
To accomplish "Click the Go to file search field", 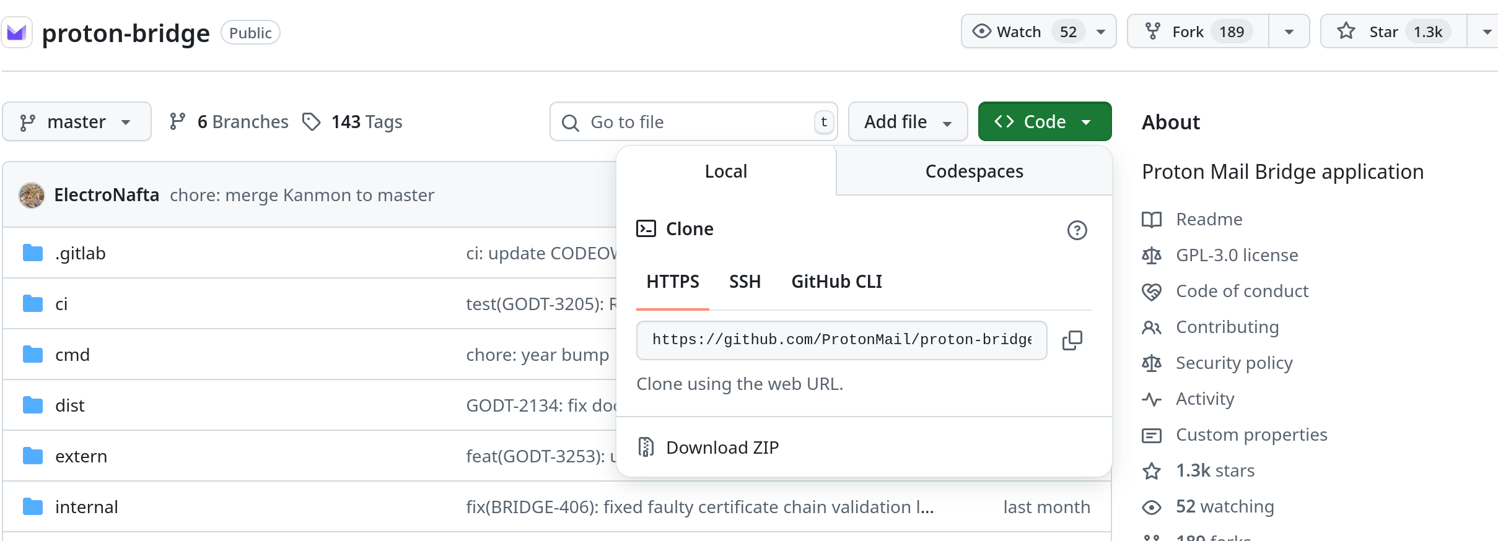I will (694, 122).
